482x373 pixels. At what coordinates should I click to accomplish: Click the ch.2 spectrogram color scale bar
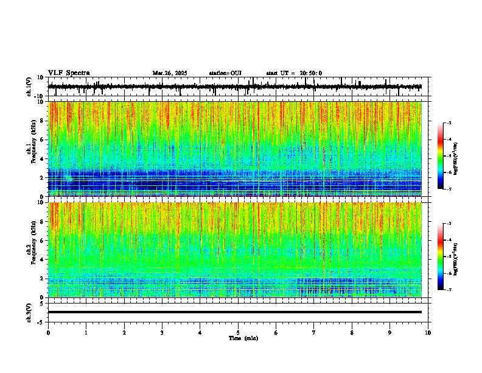441,257
